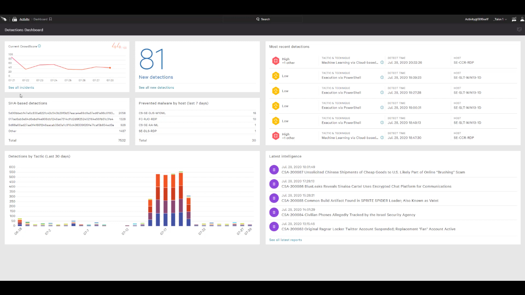
Task: Click inside the Search field
Action: click(262, 19)
